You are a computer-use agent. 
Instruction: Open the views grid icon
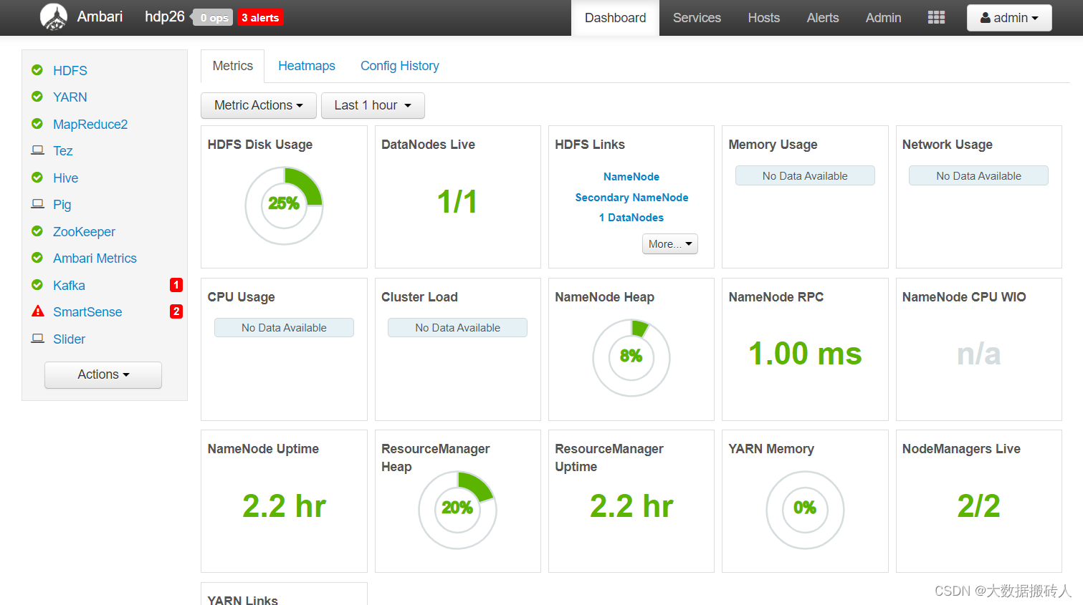(936, 18)
